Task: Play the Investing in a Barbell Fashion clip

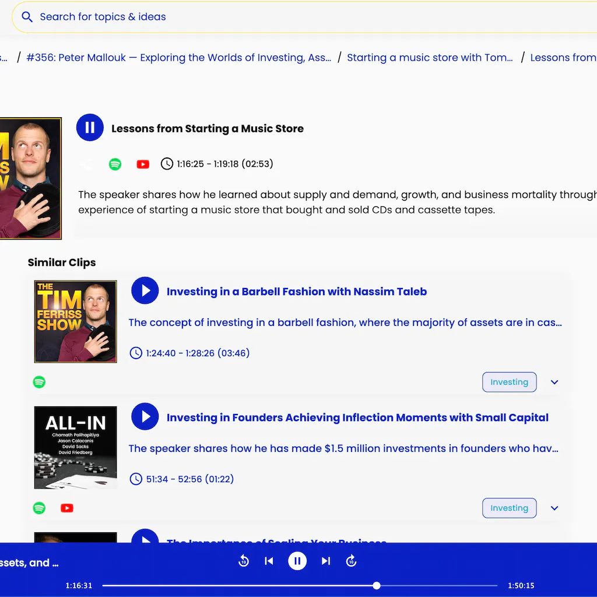Action: coord(145,290)
